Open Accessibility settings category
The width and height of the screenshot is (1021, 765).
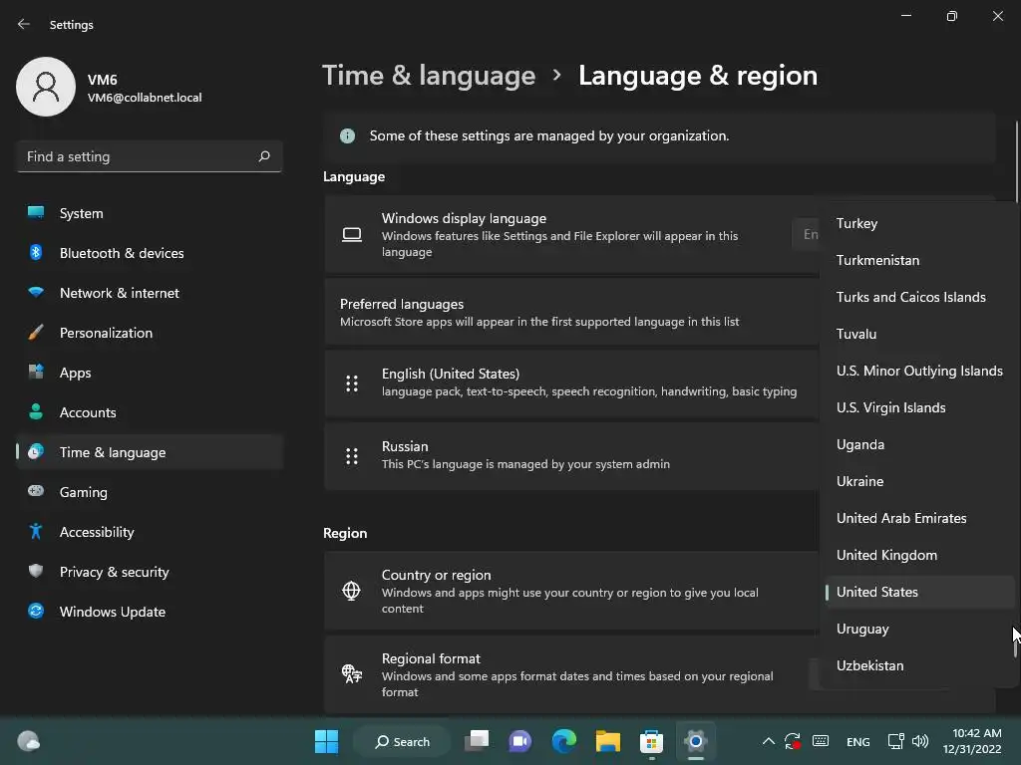[x=150, y=532]
